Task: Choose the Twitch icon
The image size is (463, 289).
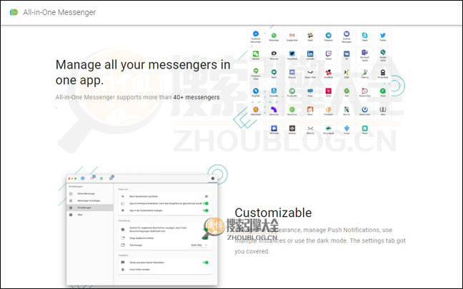Action: (x=329, y=54)
